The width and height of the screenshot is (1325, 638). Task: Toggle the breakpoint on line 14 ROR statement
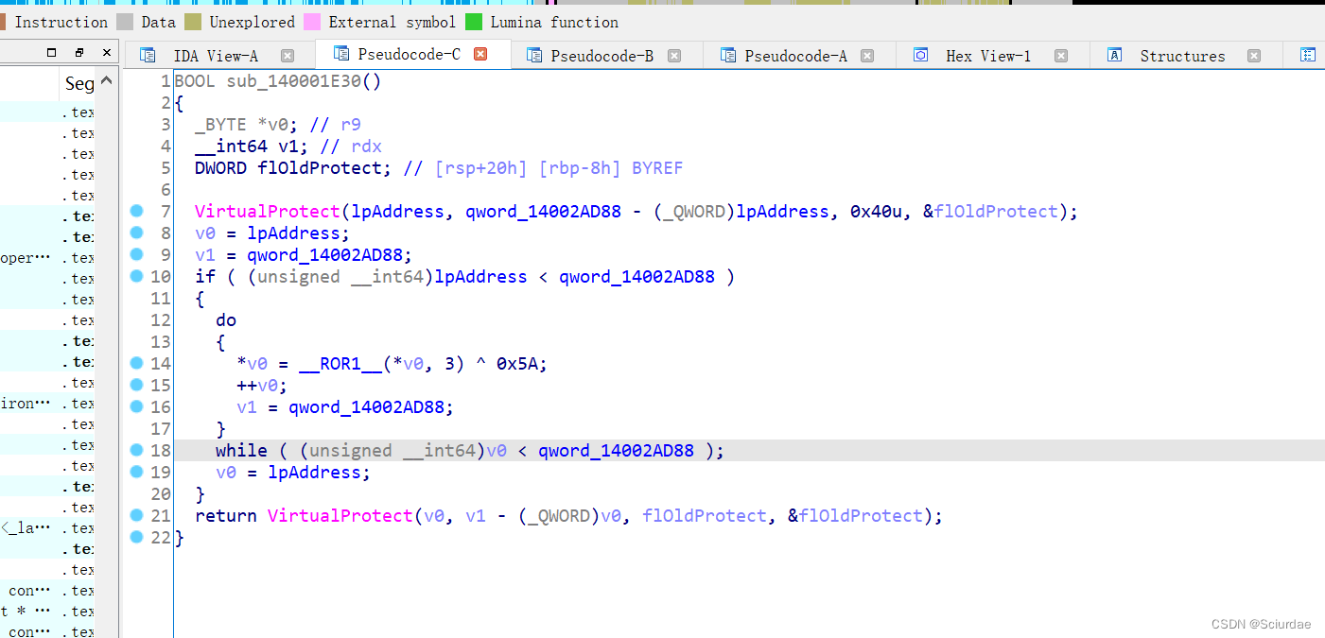137,363
